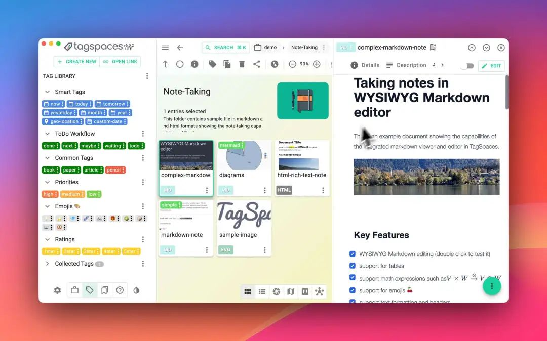Open the Details tab
This screenshot has height=341, width=547.
tap(365, 65)
